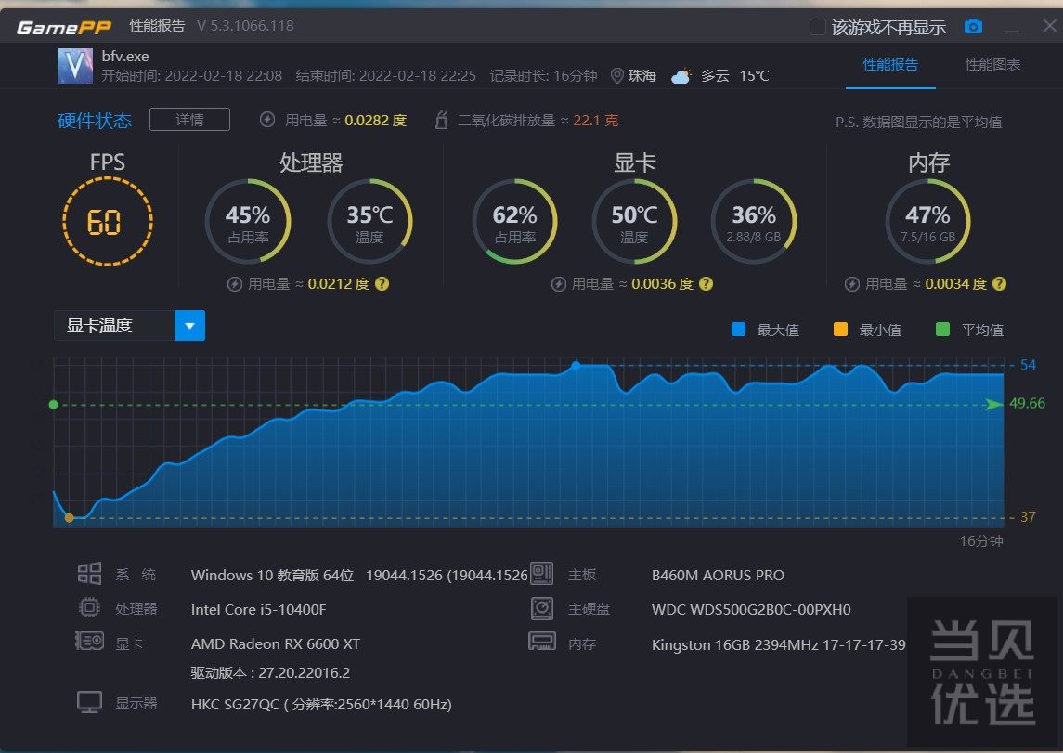Click the monitor icon beside 显示器
This screenshot has height=753, width=1063.
click(x=89, y=702)
